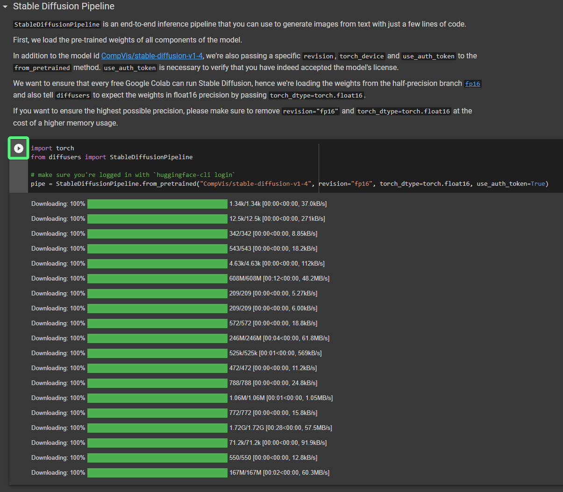Viewport: 563px width, 492px height.
Task: Click the 1.72G download progress bar
Action: coord(157,428)
